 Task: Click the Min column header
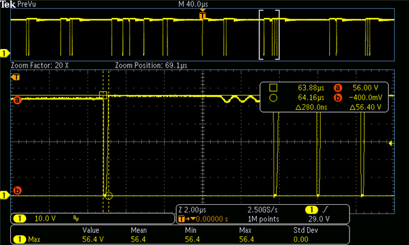[190, 230]
